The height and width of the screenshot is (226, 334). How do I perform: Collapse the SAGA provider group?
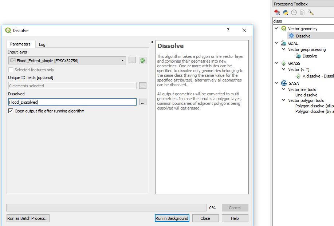277,83
